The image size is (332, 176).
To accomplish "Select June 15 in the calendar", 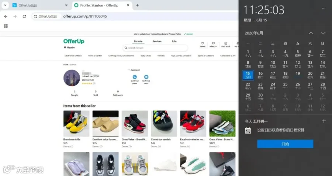I will pyautogui.click(x=248, y=75).
